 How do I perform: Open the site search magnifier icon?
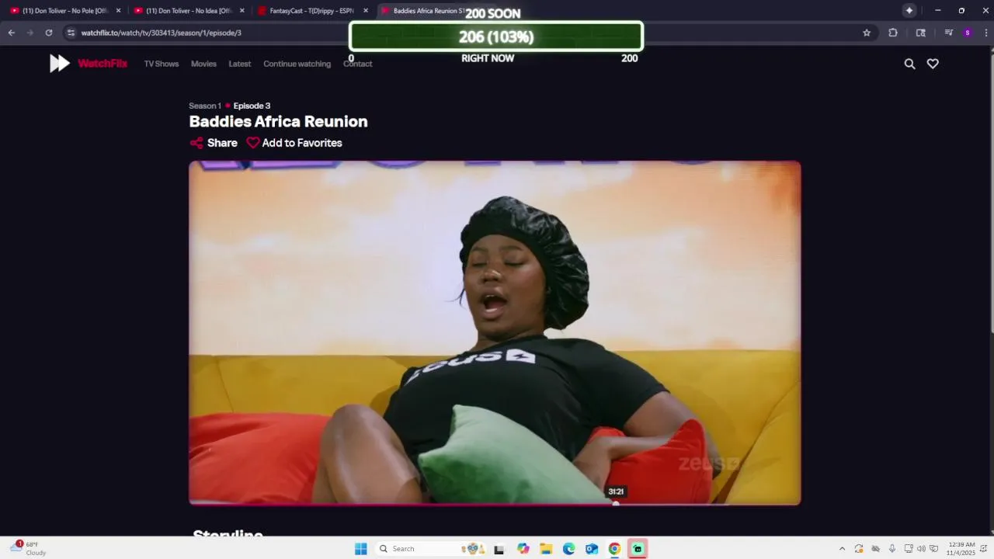tap(909, 64)
